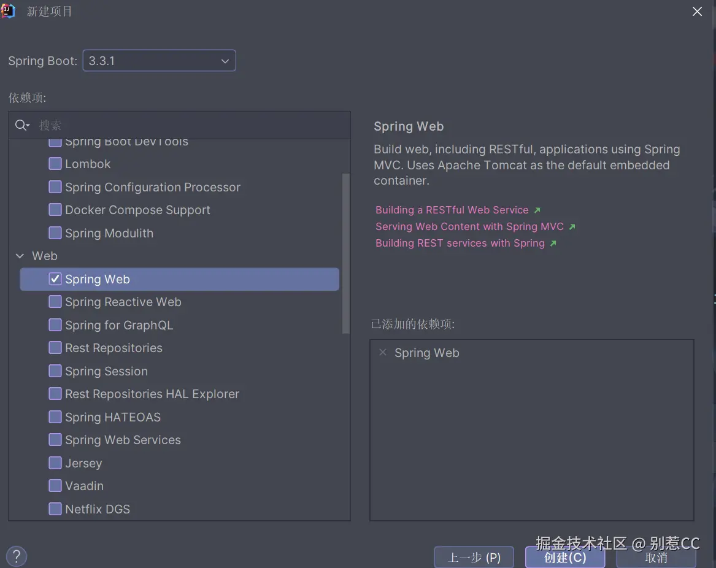Screen dimensions: 716x568
Task: Open Building REST services with Spring link
Action: 460,243
